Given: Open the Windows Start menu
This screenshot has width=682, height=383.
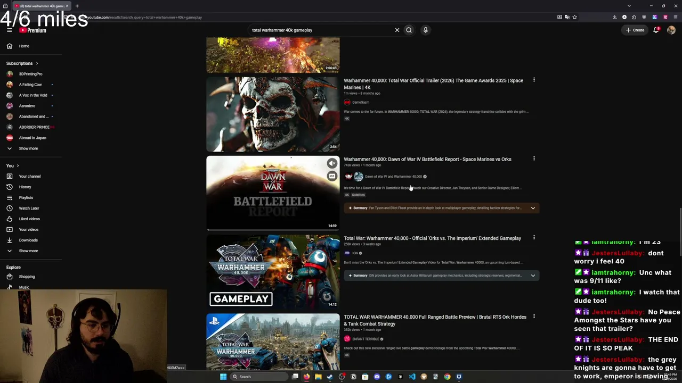Looking at the screenshot, I should [223, 377].
